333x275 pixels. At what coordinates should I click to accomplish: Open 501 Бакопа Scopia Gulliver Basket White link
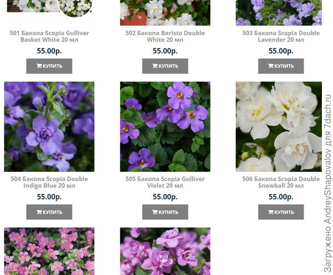pyautogui.click(x=49, y=36)
